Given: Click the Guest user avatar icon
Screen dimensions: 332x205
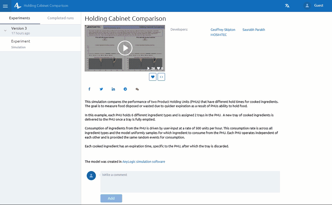Looking at the screenshot, I should pyautogui.click(x=307, y=6).
